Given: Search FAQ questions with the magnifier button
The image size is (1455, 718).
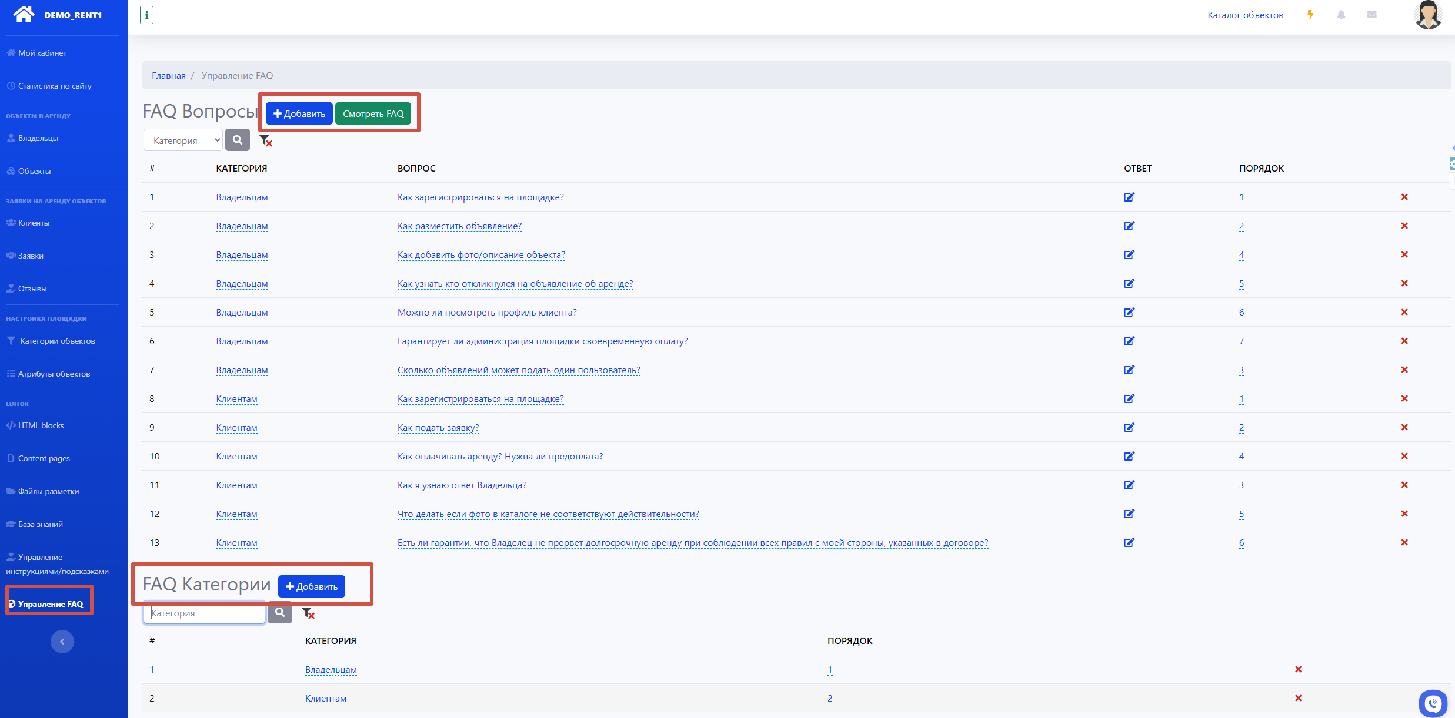Looking at the screenshot, I should coord(238,140).
